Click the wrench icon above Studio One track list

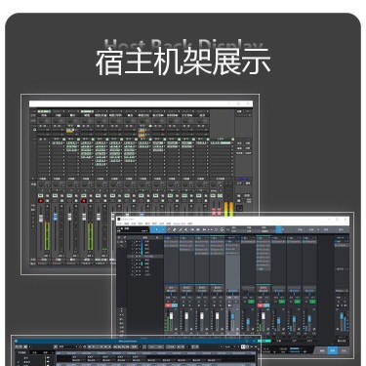124,237
